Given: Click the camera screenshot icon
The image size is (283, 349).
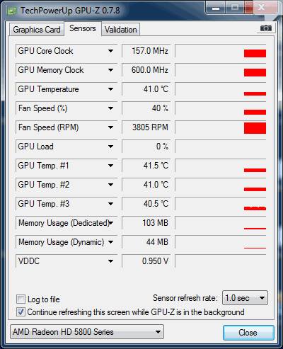Looking at the screenshot, I should click(266, 28).
